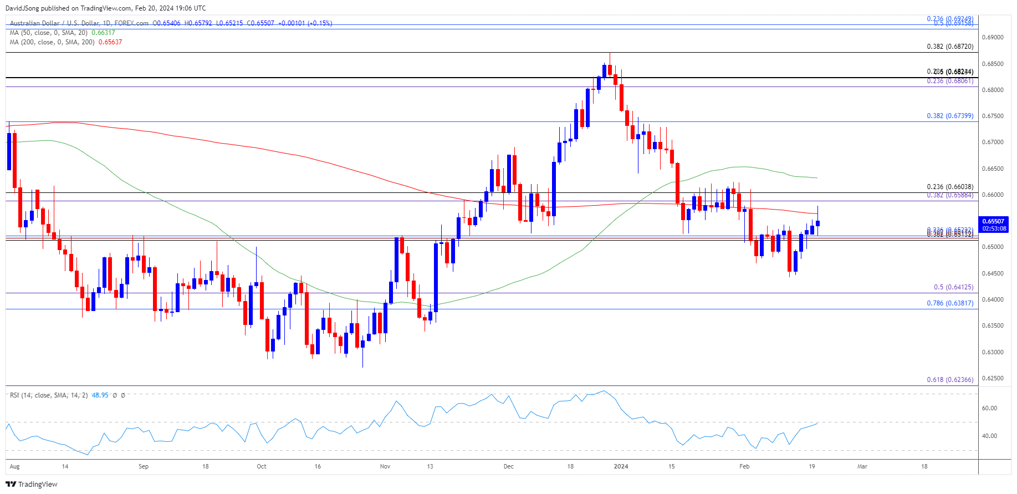Click the Fibonacci label 0.618 (0.62366)
Screen dimensions: 1017x494
pos(950,380)
